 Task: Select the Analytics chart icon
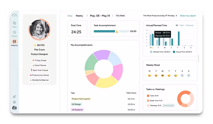tap(14, 42)
